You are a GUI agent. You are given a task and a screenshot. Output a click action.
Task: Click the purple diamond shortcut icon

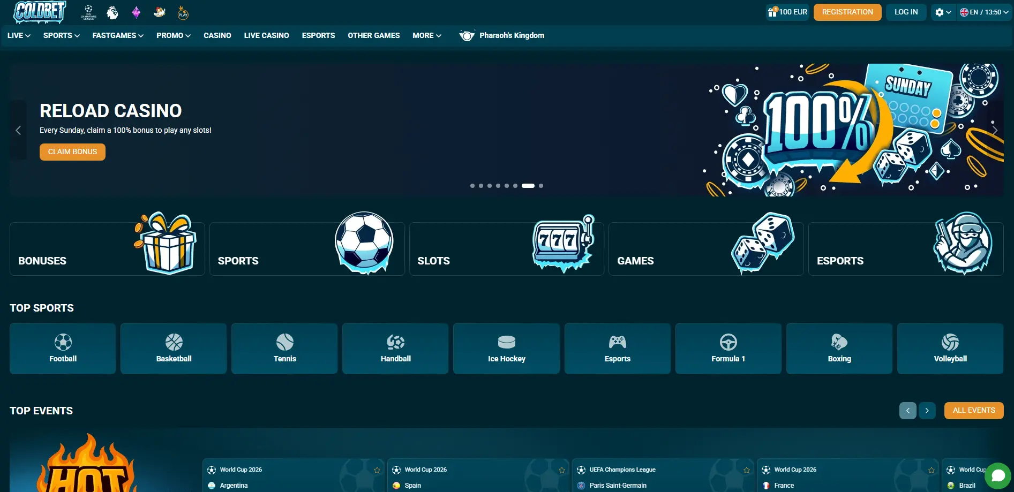tap(136, 12)
